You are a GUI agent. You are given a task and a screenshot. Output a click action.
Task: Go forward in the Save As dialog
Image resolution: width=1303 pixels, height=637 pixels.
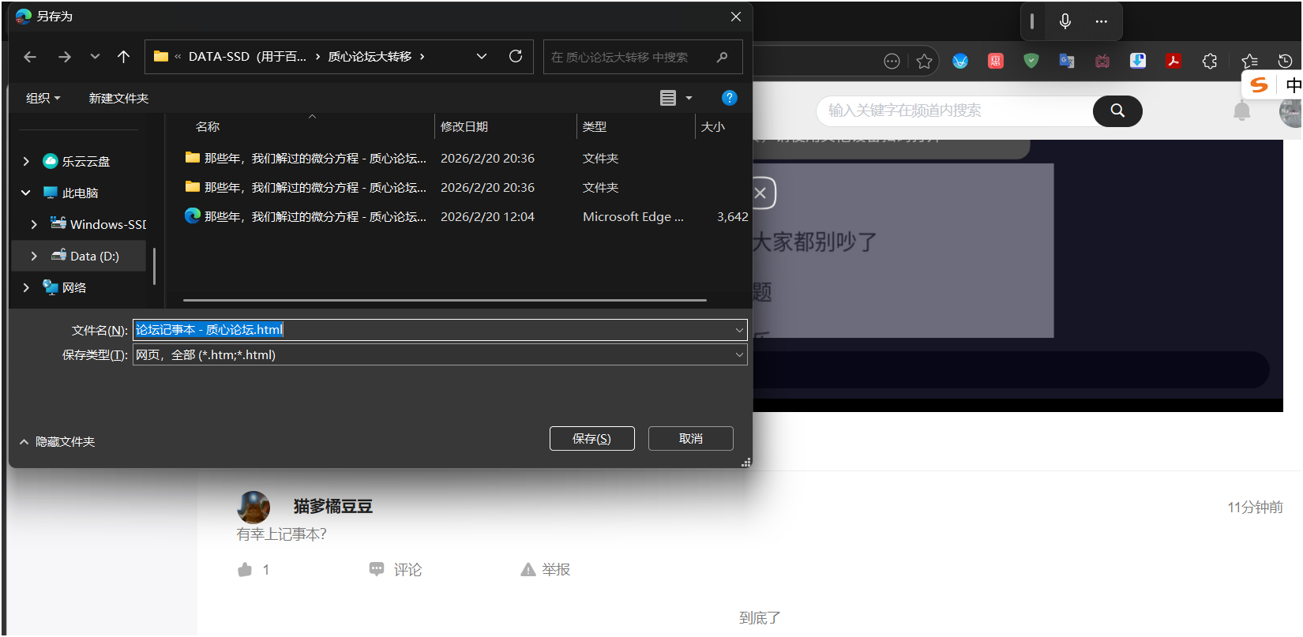(x=65, y=57)
